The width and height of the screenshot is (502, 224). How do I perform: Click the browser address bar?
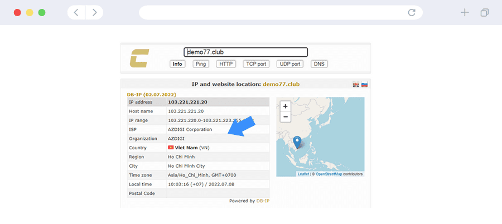click(x=281, y=12)
